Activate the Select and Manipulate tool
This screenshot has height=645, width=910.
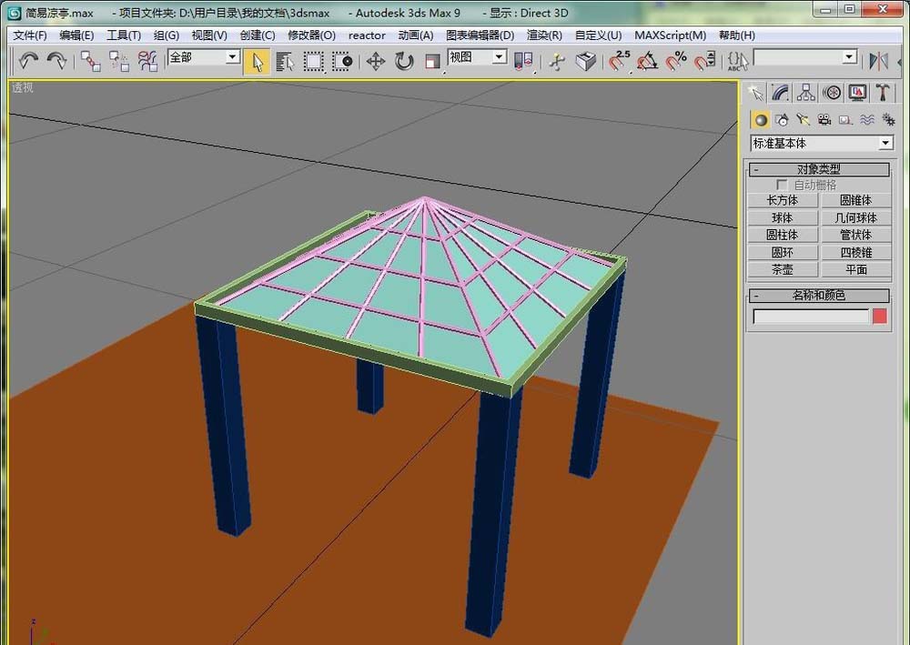click(557, 62)
